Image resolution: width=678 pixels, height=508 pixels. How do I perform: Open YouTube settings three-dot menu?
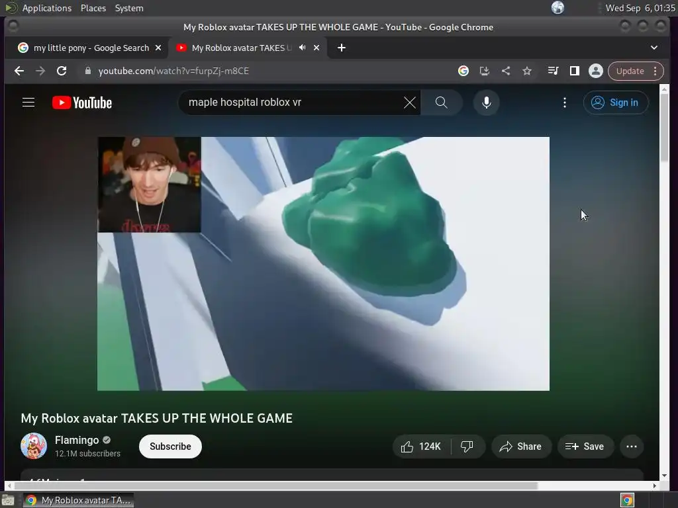564,103
